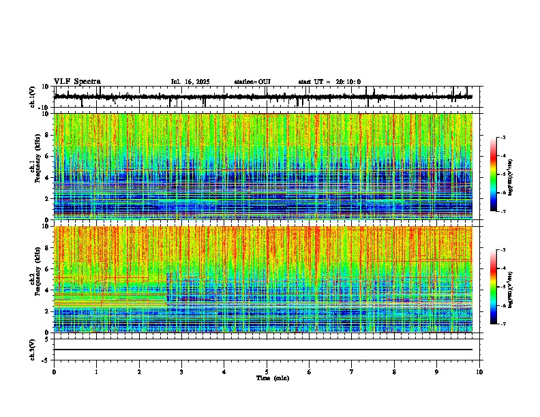Click the "2" kHz tick of ch.1 spectrogram

pos(48,199)
